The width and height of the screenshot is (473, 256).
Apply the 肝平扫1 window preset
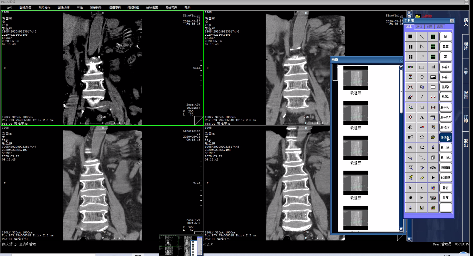445,107
